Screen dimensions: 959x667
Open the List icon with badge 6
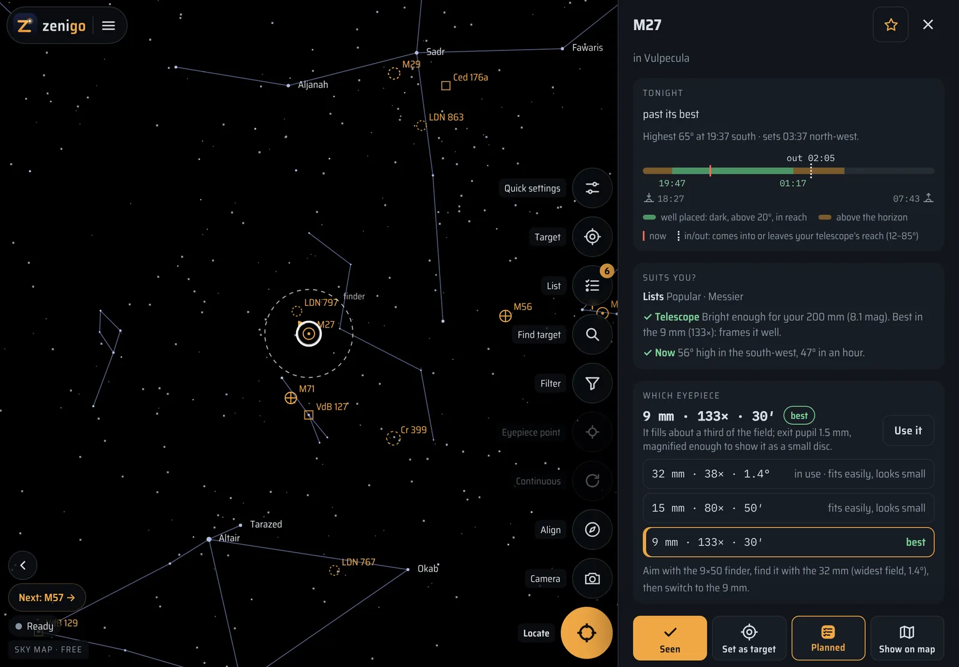click(592, 286)
